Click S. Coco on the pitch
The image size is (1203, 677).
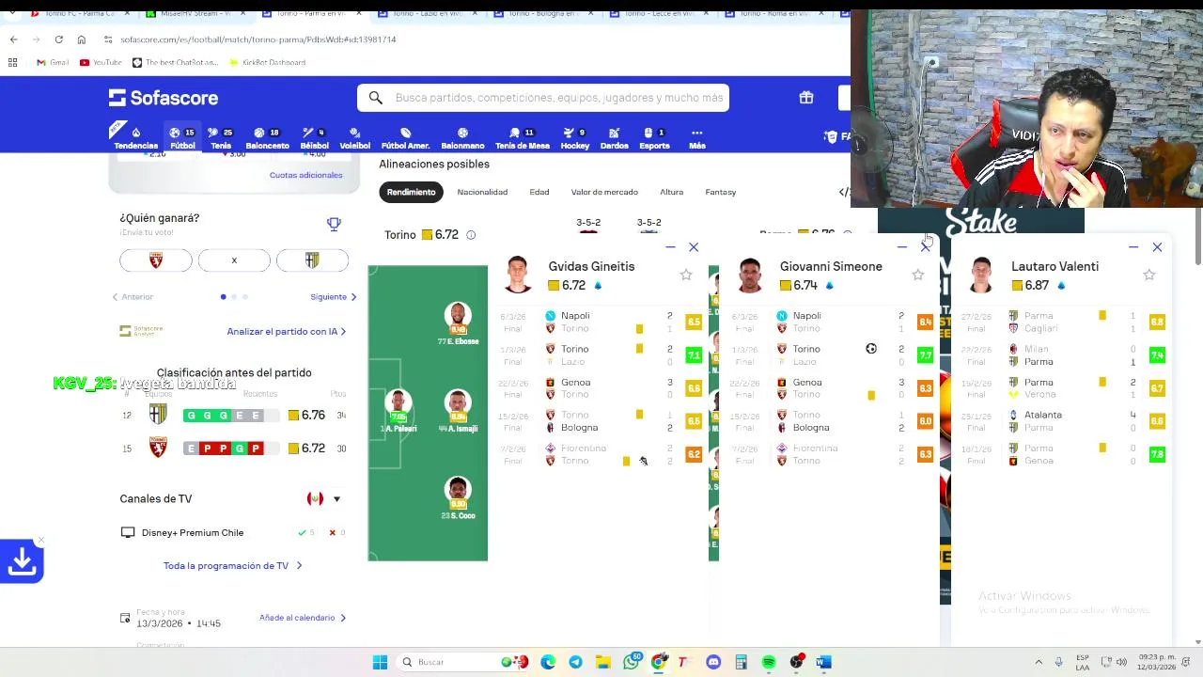tap(458, 498)
